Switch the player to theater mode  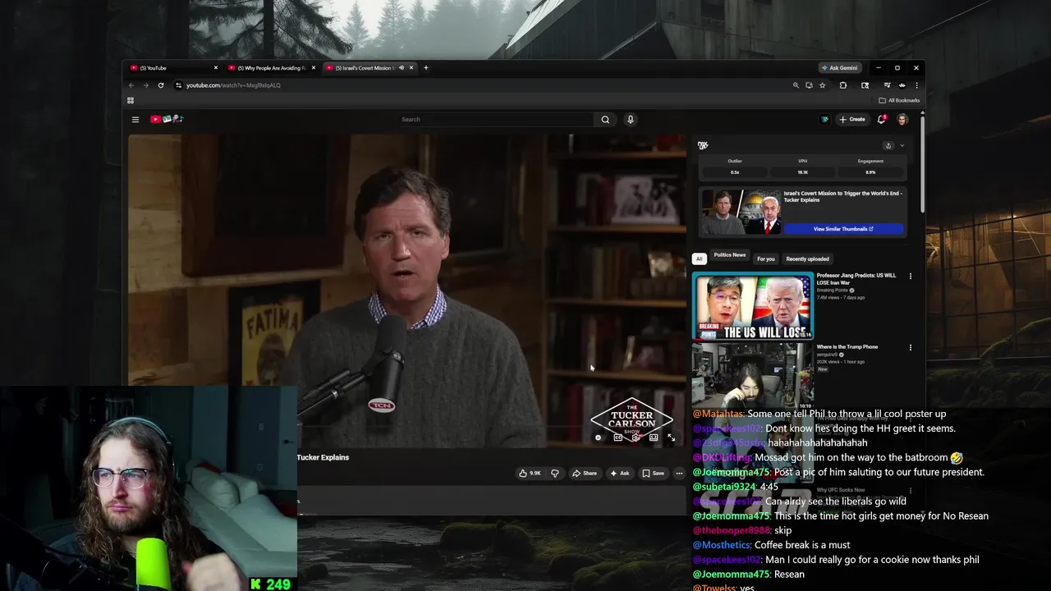[654, 438]
